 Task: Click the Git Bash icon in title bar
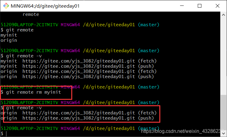coord(6,6)
